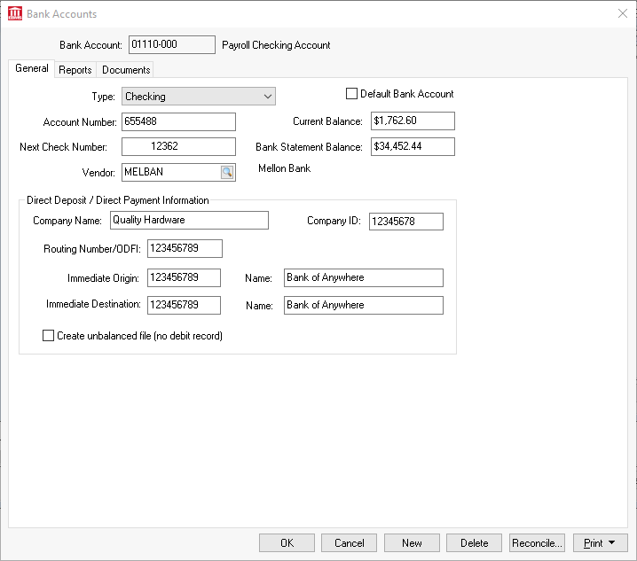Open the Type dropdown showing Checking
The height and width of the screenshot is (561, 637).
[198, 97]
